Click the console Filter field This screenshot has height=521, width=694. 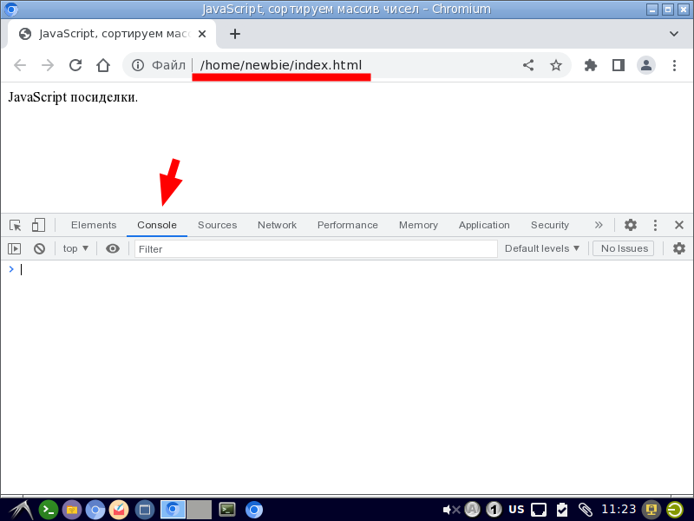(316, 249)
